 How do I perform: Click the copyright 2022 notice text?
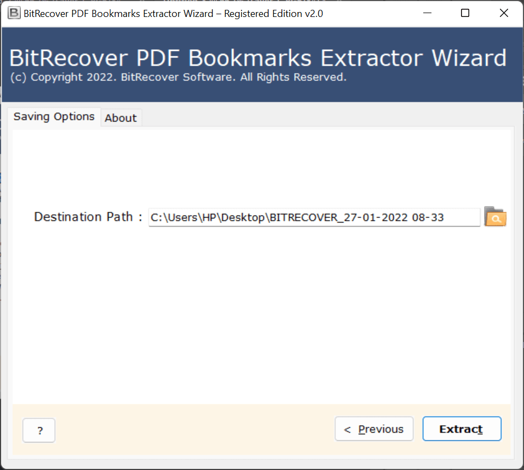pyautogui.click(x=178, y=77)
